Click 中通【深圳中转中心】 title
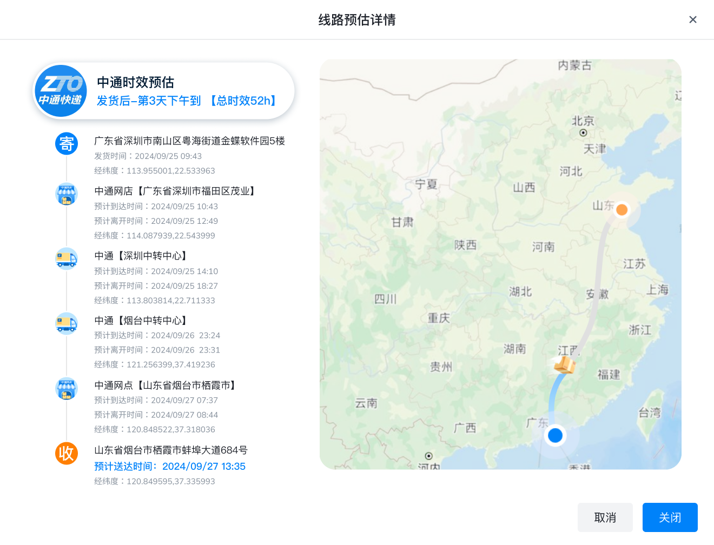This screenshot has width=714, height=545. click(x=142, y=256)
